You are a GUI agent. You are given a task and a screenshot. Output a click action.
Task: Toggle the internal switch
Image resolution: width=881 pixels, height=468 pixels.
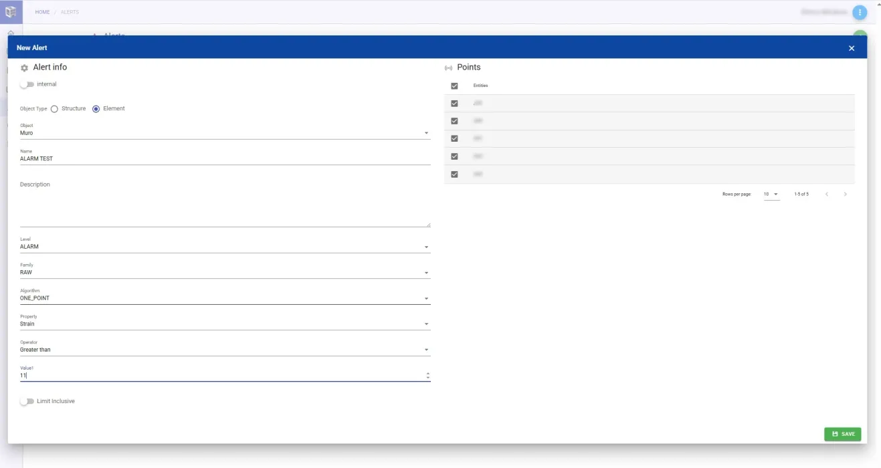[27, 84]
